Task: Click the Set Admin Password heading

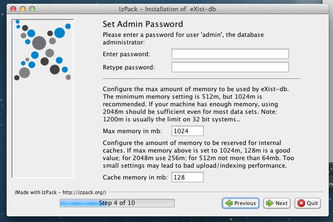Action: point(143,24)
